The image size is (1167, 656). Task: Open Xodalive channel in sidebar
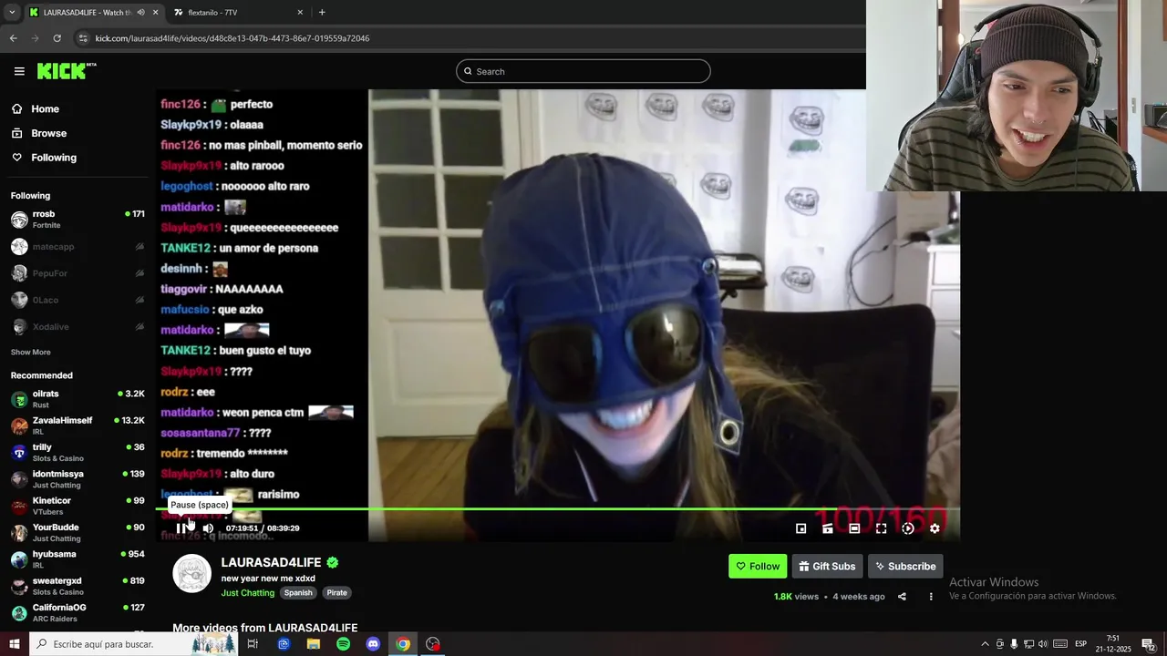[77, 326]
